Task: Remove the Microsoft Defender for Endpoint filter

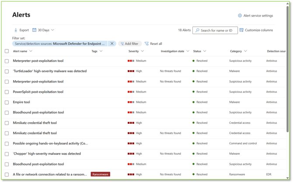Action: coord(112,44)
